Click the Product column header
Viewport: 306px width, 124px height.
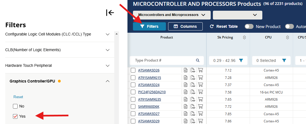click(167, 37)
